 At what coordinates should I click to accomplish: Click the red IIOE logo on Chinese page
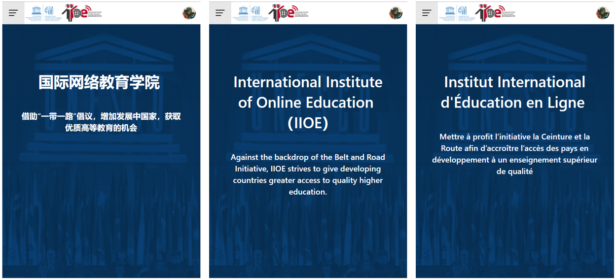76,12
